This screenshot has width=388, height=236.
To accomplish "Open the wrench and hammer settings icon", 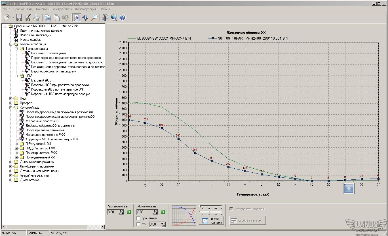I will tap(105, 18).
